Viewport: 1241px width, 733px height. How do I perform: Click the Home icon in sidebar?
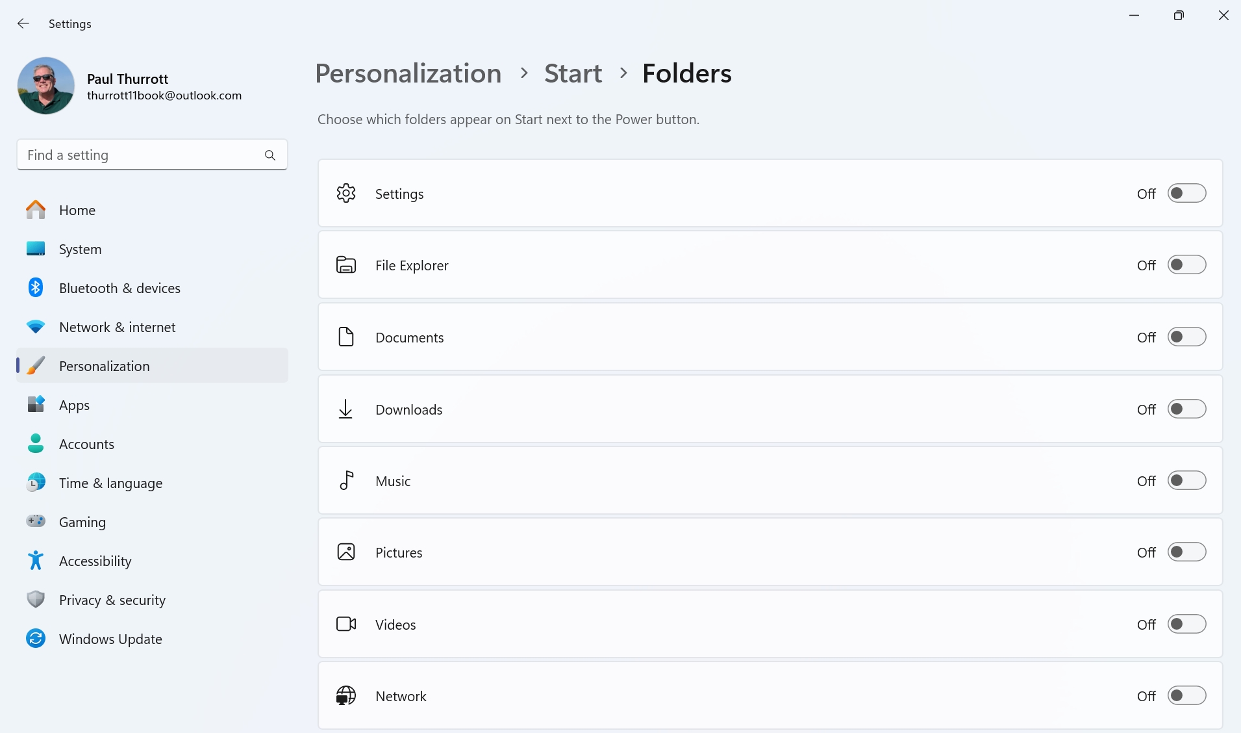coord(36,210)
